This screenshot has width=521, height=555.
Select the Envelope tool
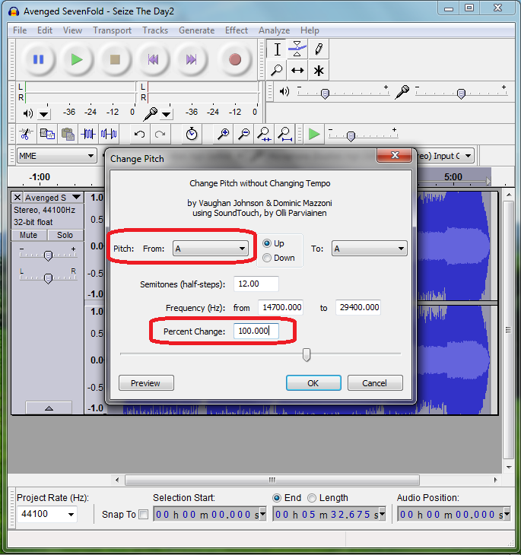click(297, 49)
